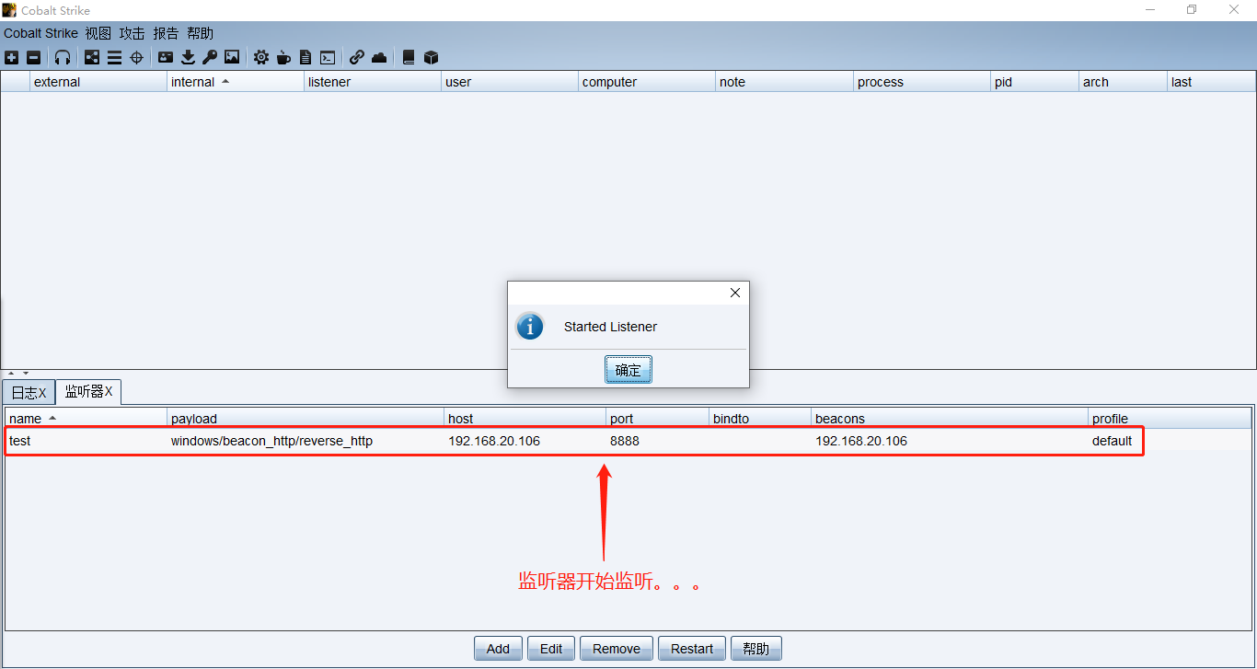The width and height of the screenshot is (1257, 669).
Task: Open the 视图 (View) menu
Action: 98,33
